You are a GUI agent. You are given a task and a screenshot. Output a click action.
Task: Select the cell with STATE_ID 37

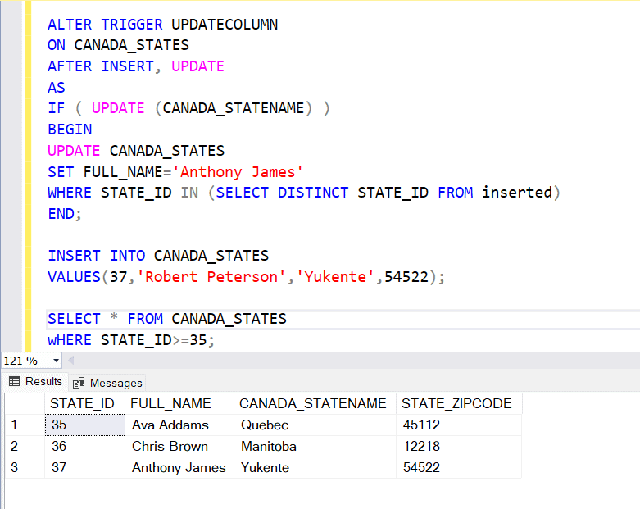tap(85, 467)
